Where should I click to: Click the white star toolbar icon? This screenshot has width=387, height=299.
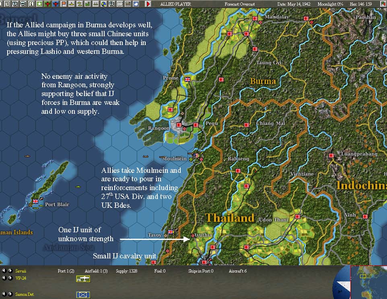pyautogui.click(x=39, y=4)
